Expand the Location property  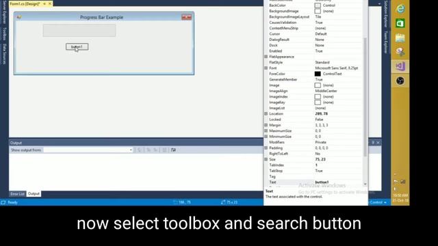pos(266,114)
